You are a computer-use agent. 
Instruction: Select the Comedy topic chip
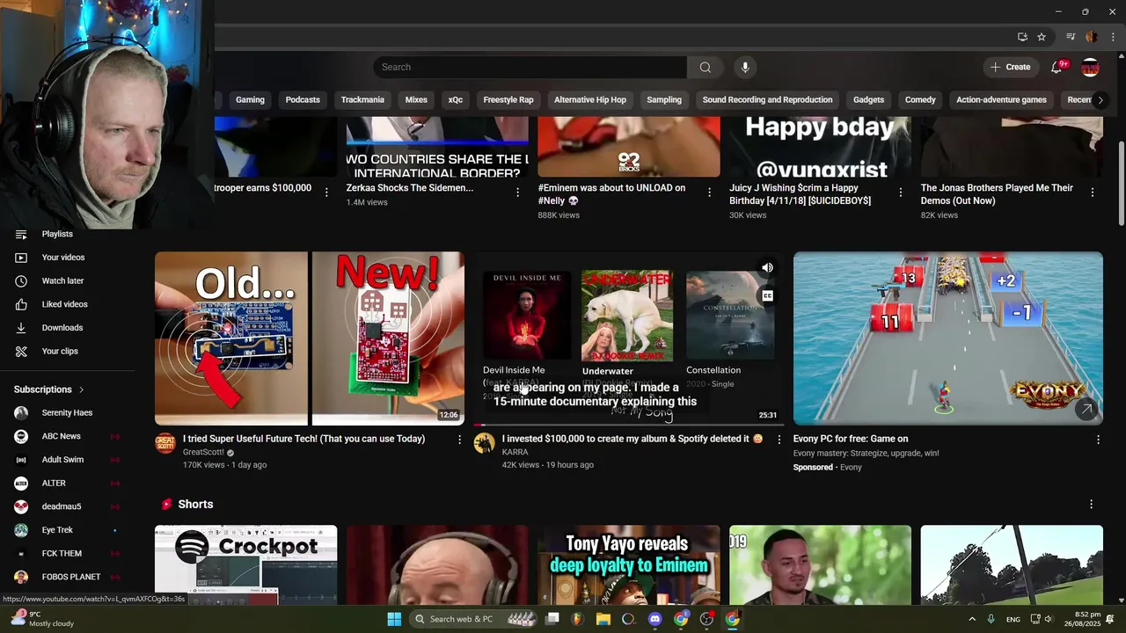920,99
